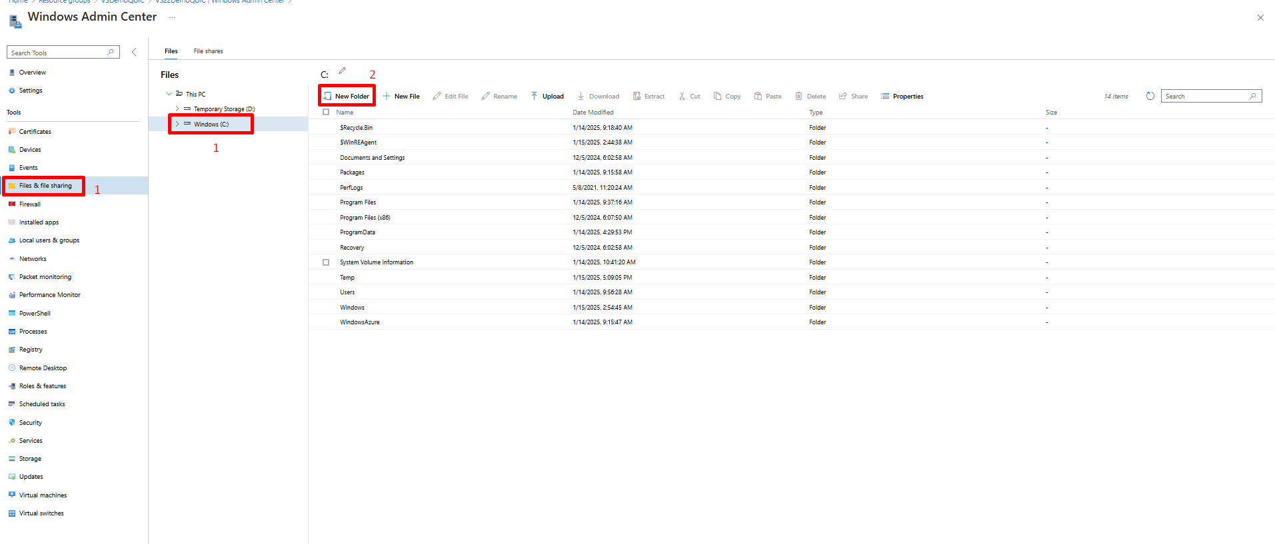Click the Copy toolbar button

pos(727,97)
